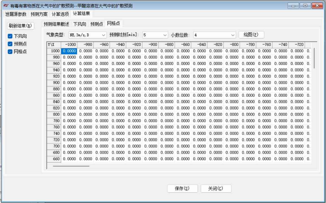This screenshot has width=326, height=203.
Task: Click the horizontal scrollbar thumb of the grid
Action: 71,166
